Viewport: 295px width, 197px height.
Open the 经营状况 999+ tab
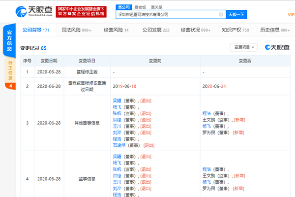point(196,30)
